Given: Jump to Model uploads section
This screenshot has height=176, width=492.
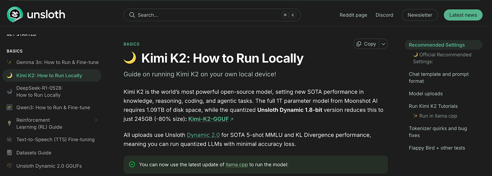Looking at the screenshot, I should pos(426,94).
